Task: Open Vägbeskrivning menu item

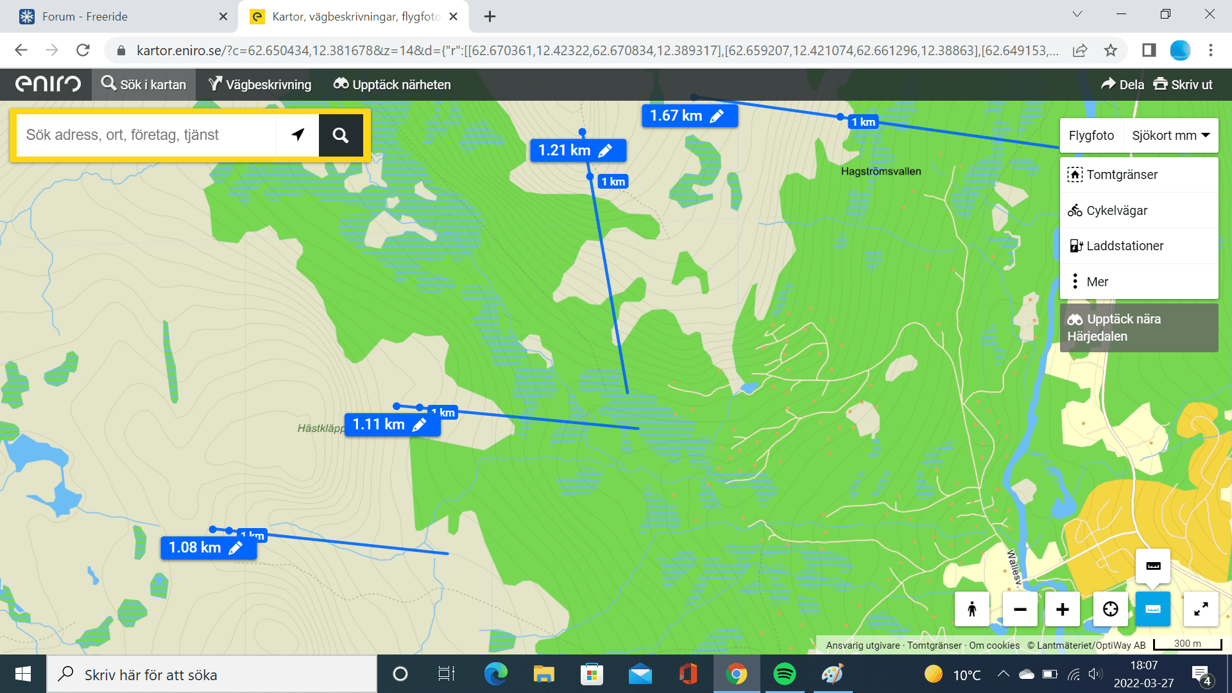Action: [260, 85]
